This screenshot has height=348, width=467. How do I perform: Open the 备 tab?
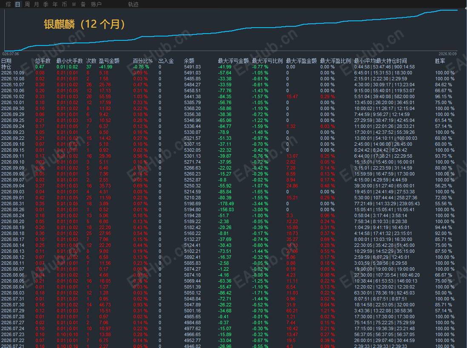[83, 4]
